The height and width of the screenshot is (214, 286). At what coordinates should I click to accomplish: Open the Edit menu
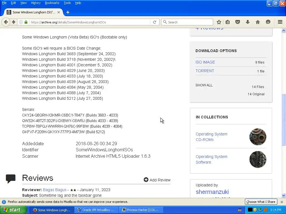[x=13, y=3]
